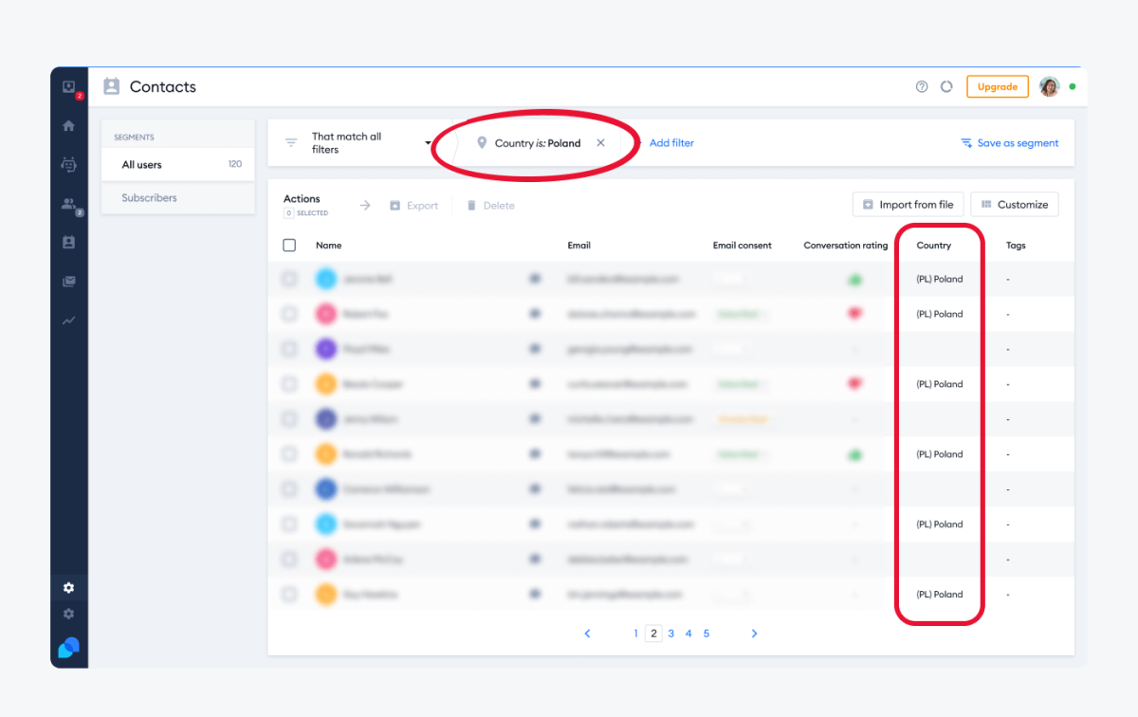
Task: Toggle the select-all contacts checkbox
Action: click(x=289, y=245)
